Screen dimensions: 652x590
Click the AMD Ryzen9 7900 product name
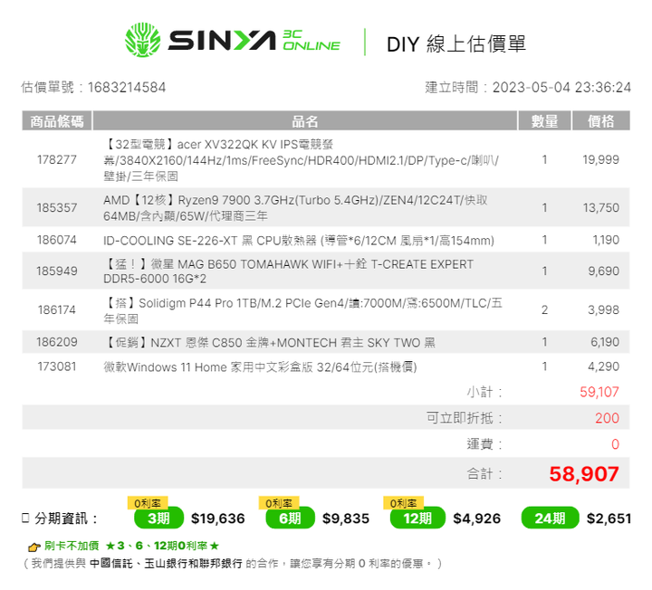point(295,208)
